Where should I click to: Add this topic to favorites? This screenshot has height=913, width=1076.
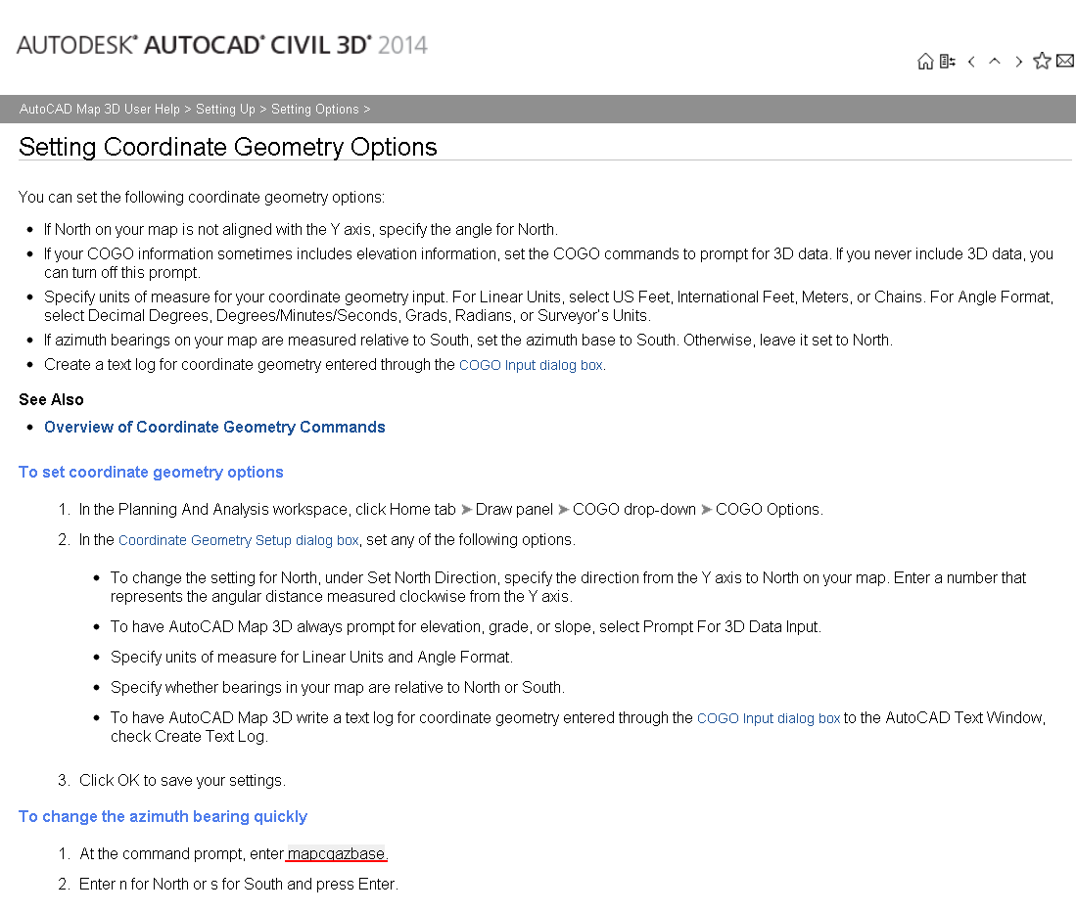pyautogui.click(x=1042, y=61)
